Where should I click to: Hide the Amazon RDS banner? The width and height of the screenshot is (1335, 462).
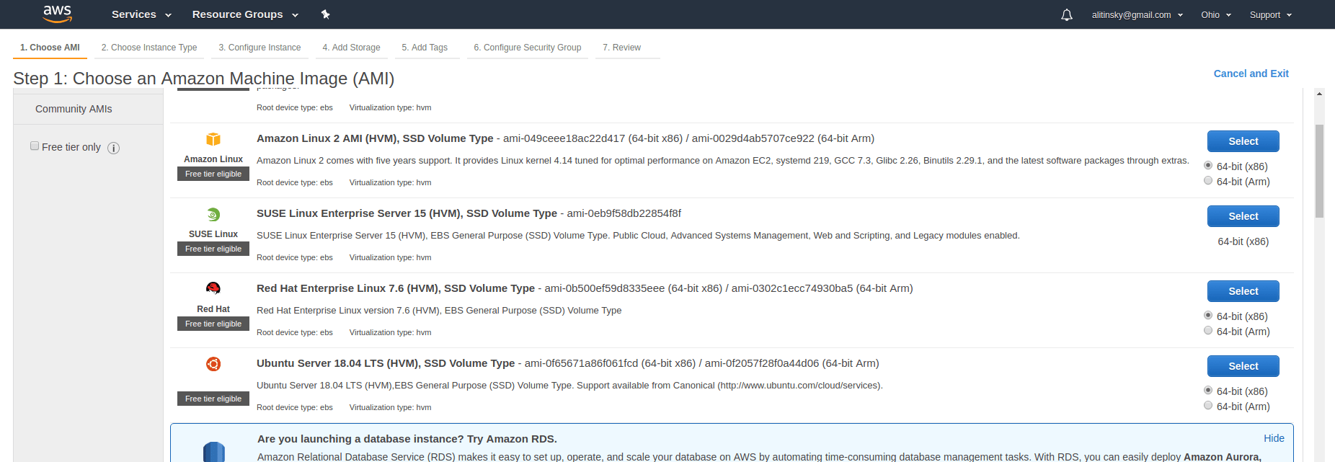point(1274,438)
